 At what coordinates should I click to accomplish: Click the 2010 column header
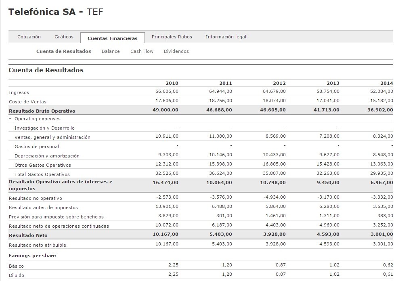click(x=172, y=83)
